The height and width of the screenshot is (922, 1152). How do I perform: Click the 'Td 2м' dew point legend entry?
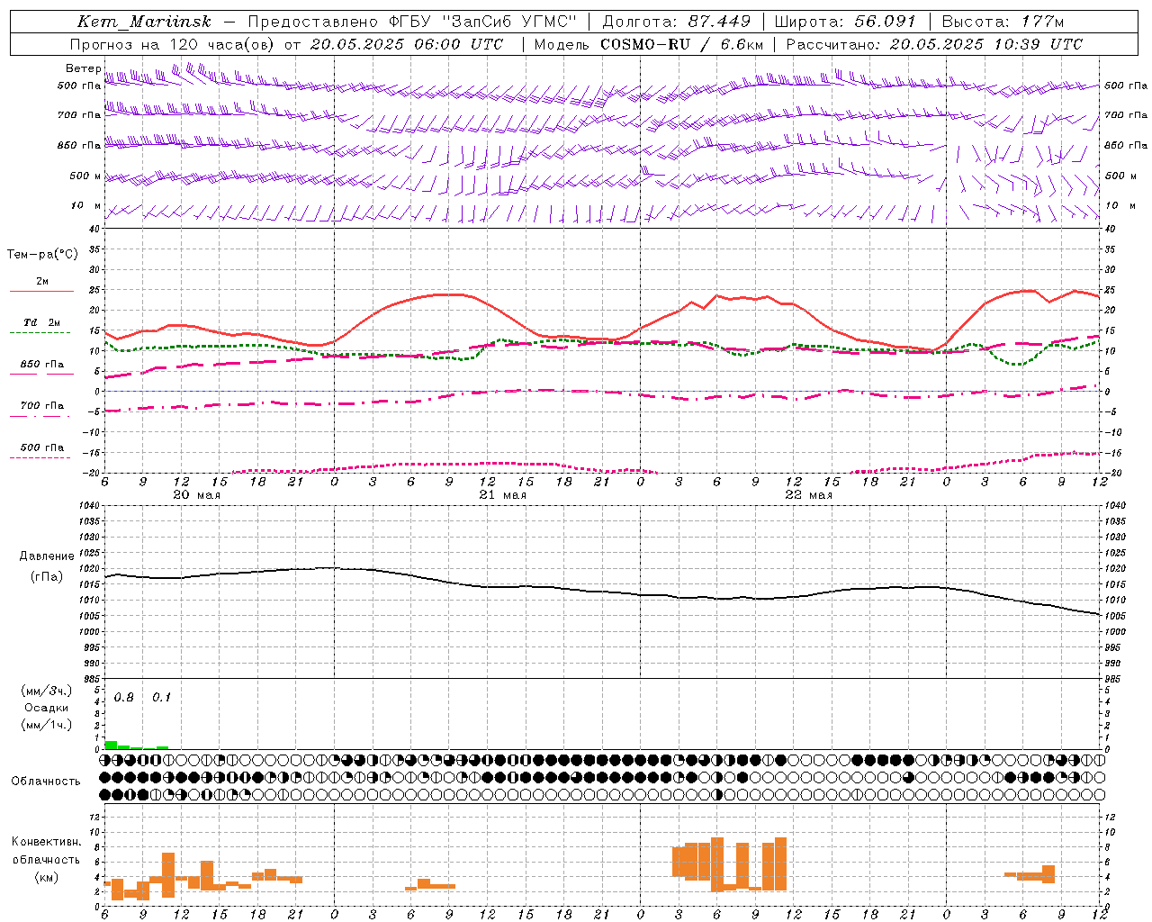point(42,322)
